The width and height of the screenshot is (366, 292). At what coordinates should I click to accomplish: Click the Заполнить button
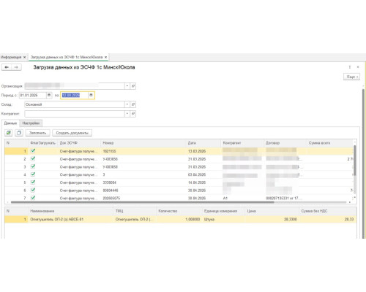point(37,133)
